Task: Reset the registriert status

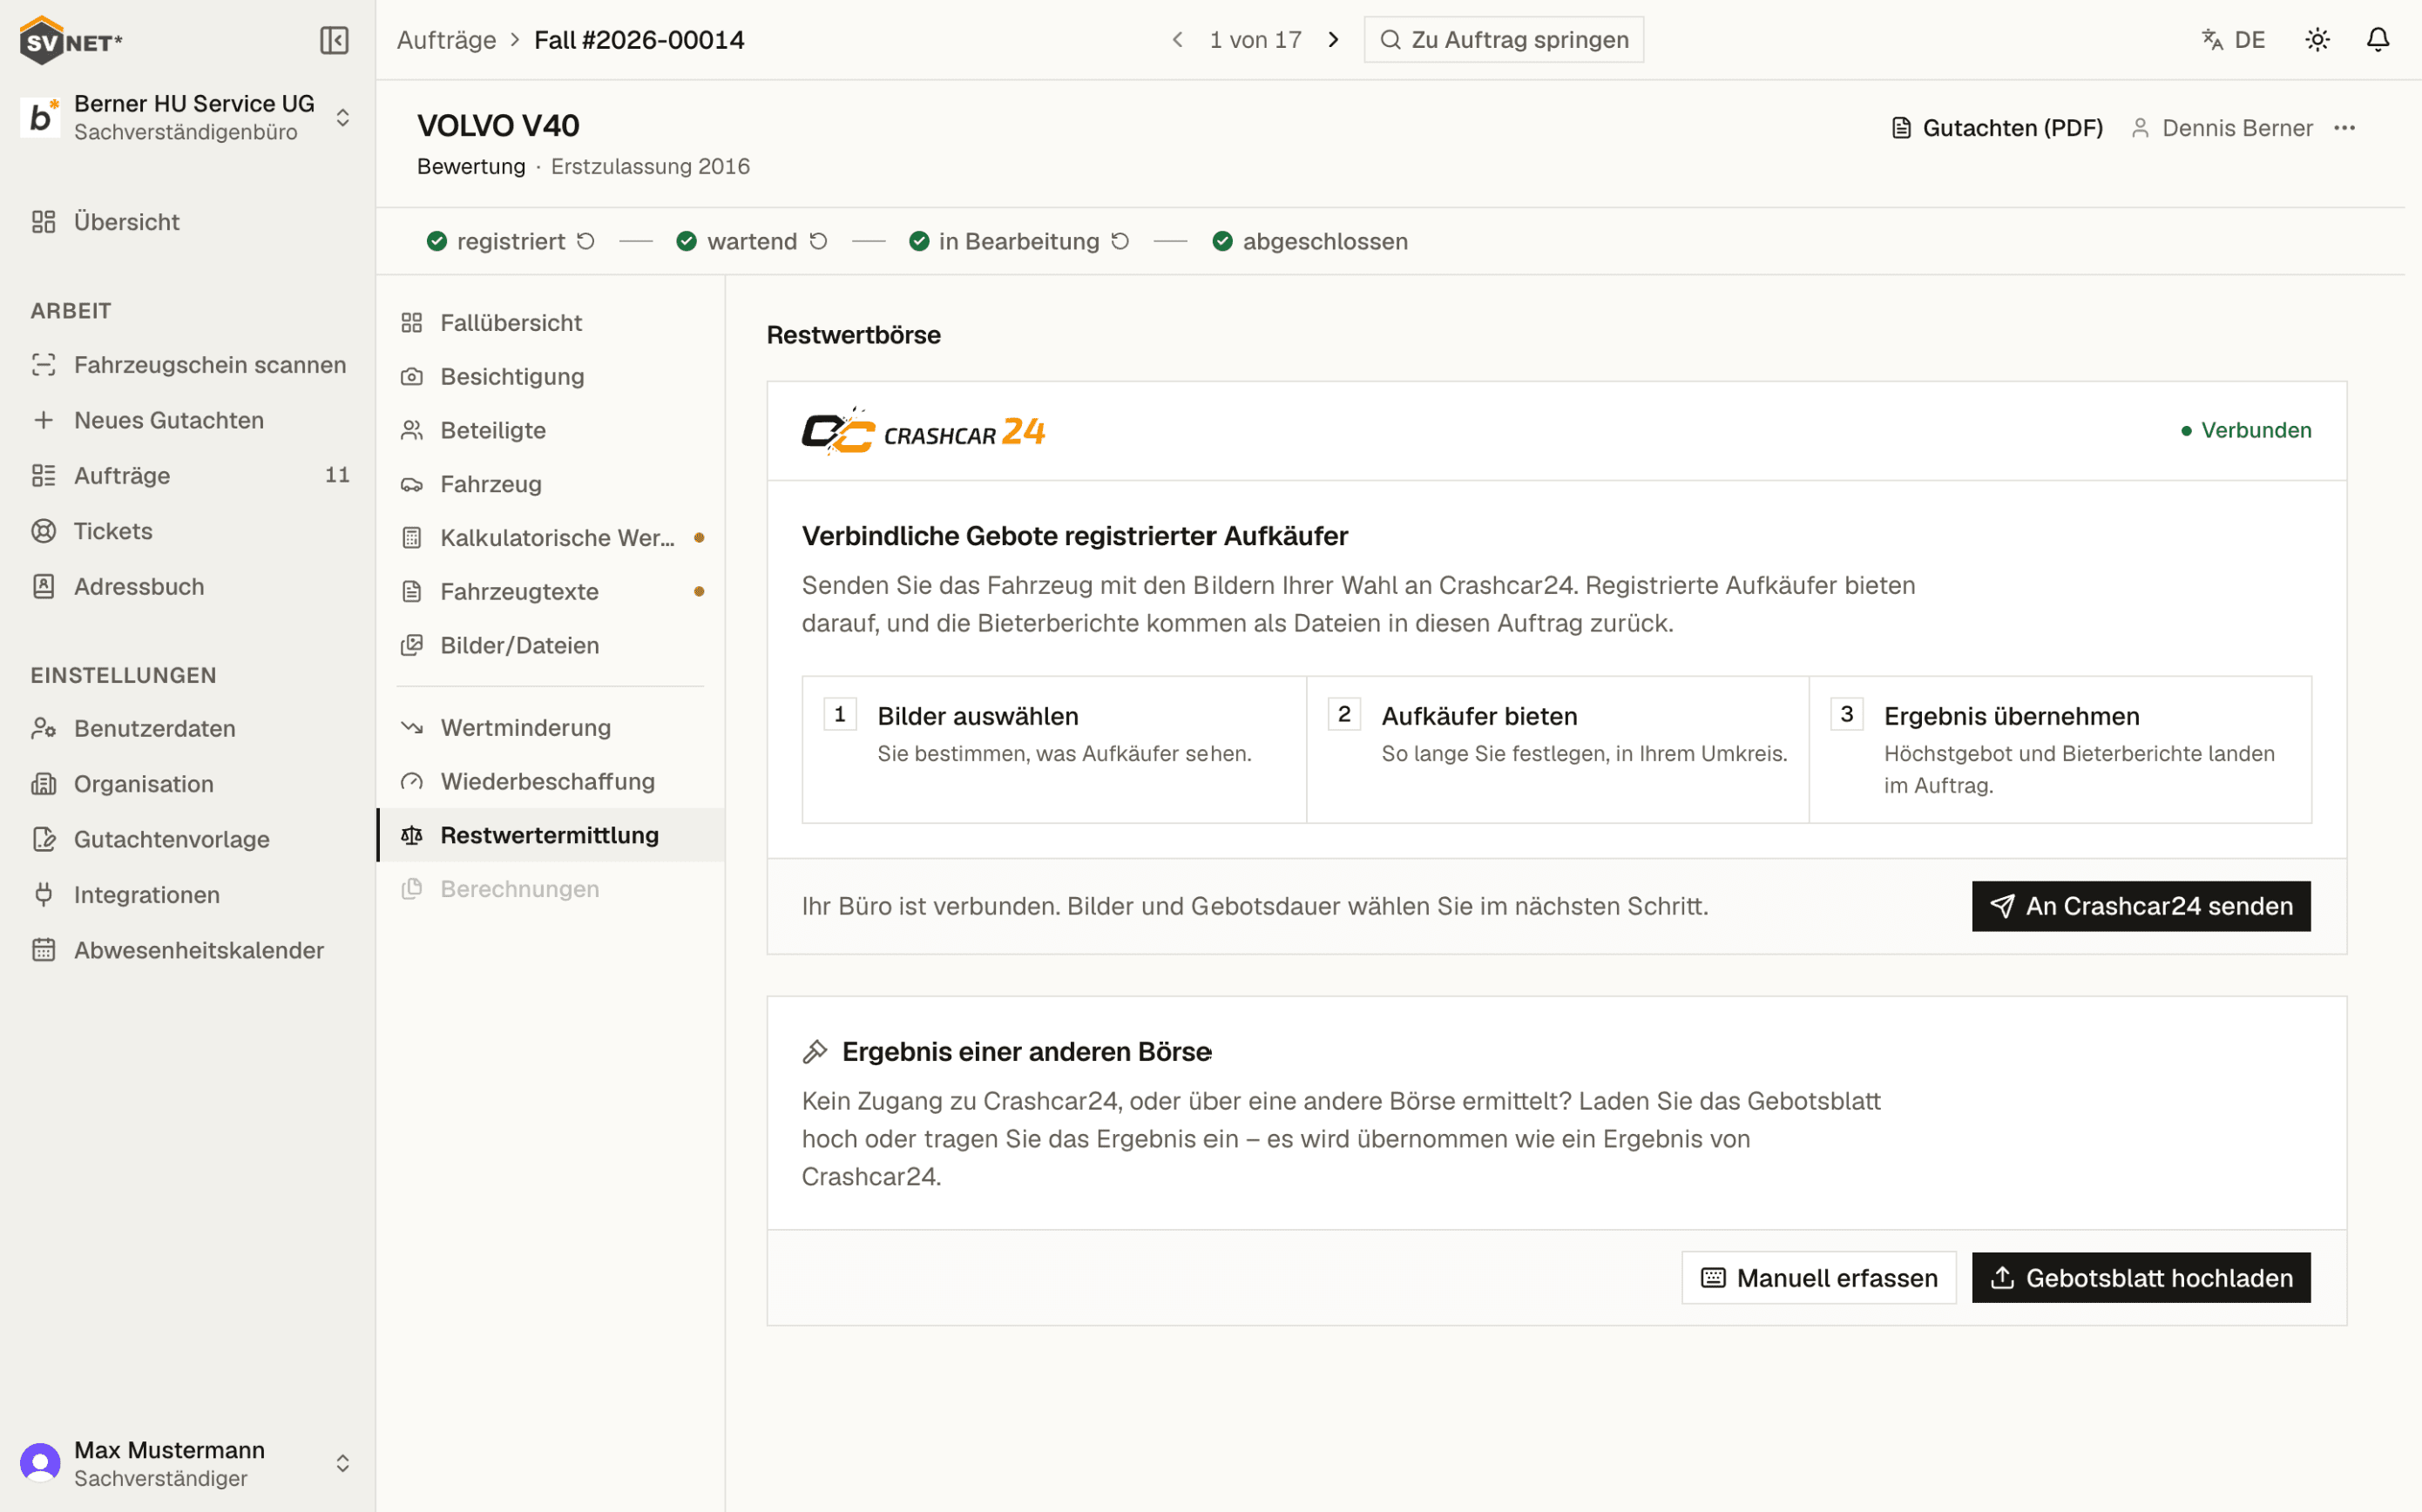Action: pyautogui.click(x=586, y=241)
